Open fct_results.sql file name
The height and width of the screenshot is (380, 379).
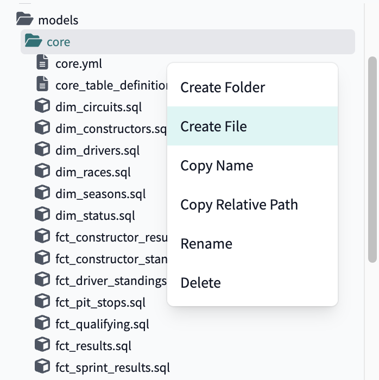pos(93,346)
